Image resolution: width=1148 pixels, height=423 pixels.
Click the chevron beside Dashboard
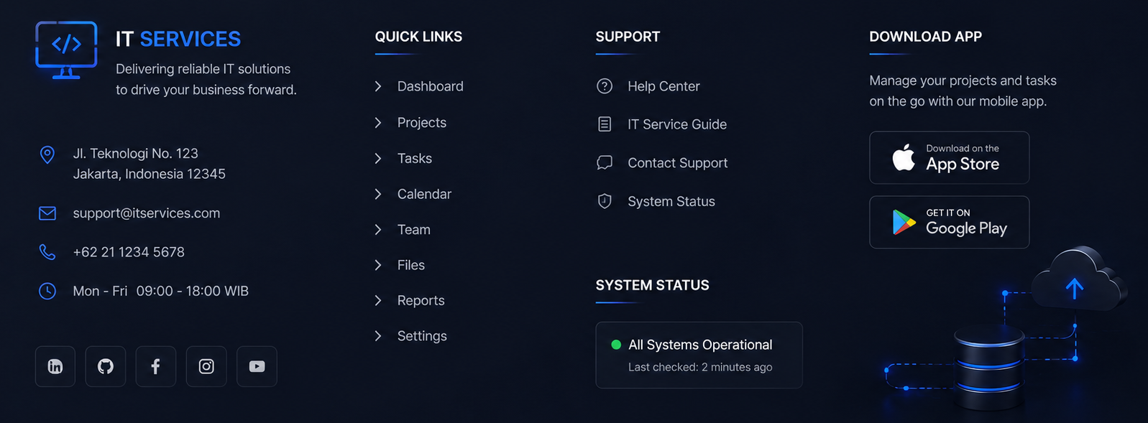point(378,86)
